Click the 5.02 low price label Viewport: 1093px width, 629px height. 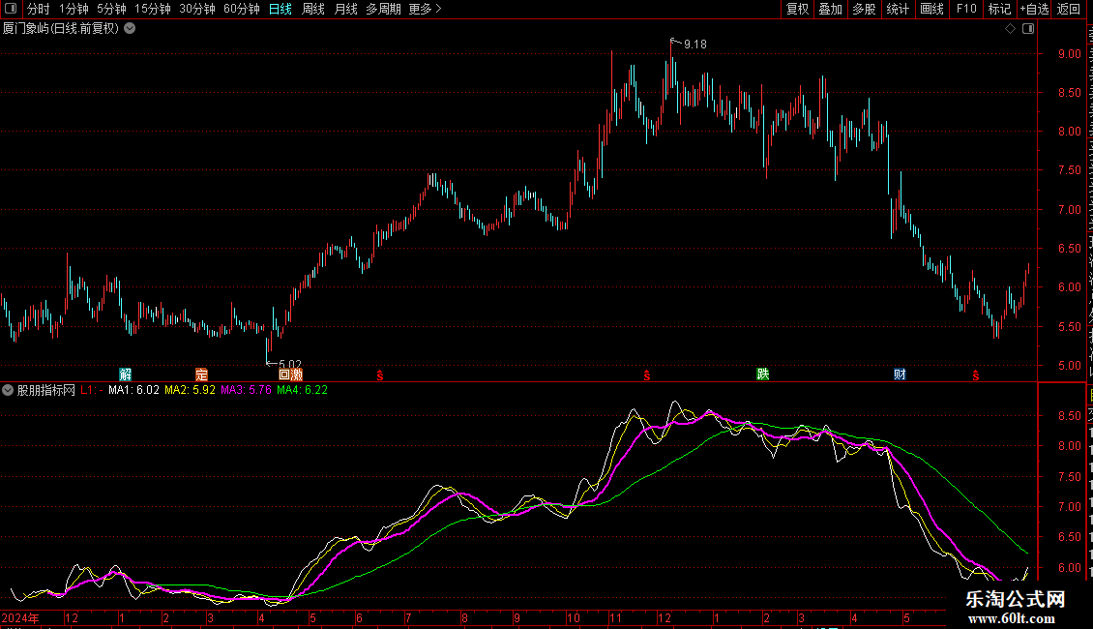coord(290,364)
